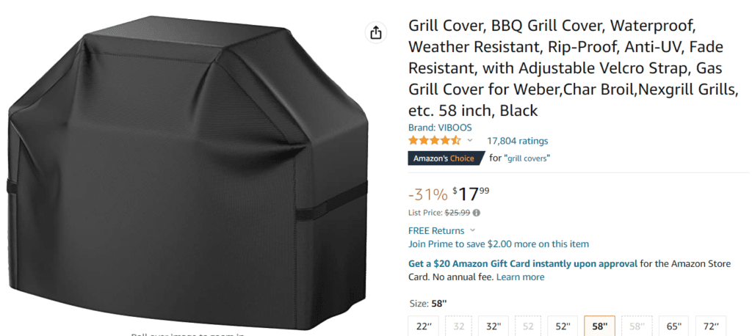Choose the 58" selected size button
752x336 pixels.
pos(599,326)
